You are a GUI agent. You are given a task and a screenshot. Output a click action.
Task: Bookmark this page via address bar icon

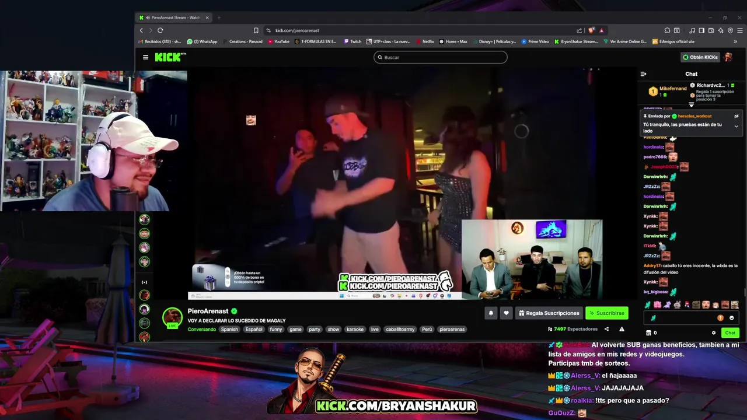(256, 30)
